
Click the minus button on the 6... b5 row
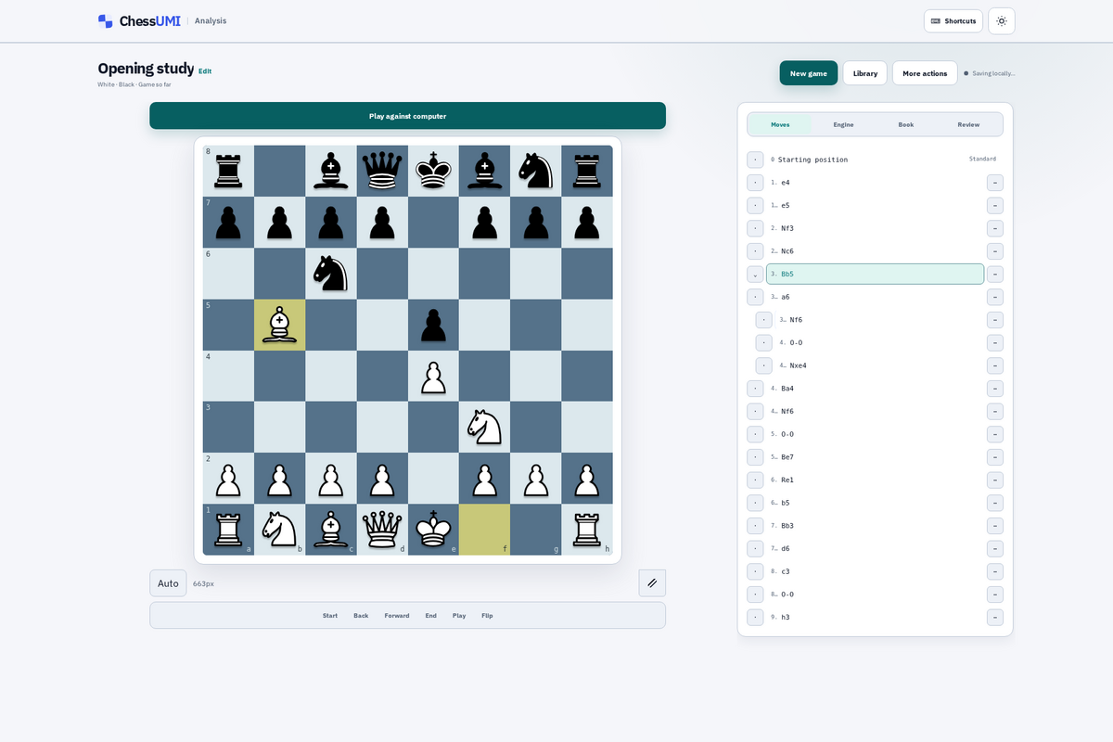click(994, 503)
